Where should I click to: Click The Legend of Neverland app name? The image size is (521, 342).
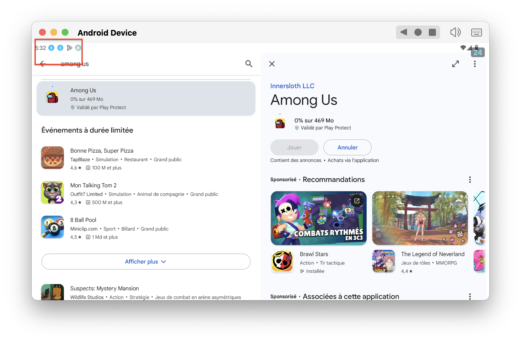coord(433,254)
